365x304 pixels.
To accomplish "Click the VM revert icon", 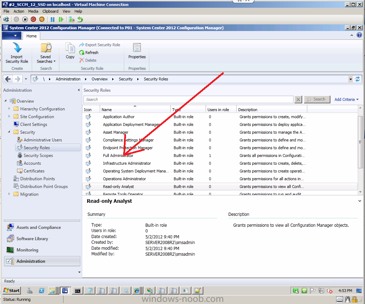I will click(x=80, y=19).
